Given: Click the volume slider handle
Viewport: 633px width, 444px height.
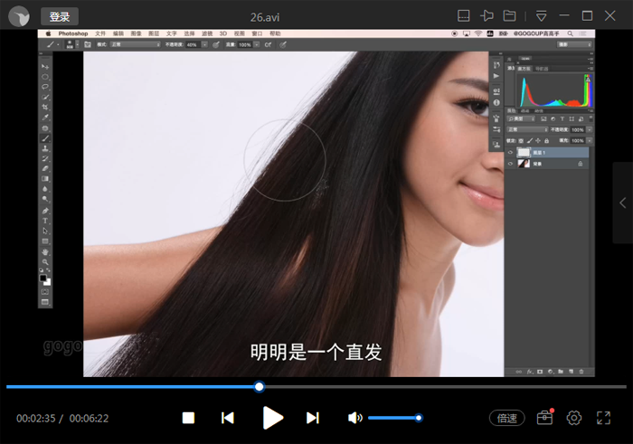Looking at the screenshot, I should [x=419, y=418].
